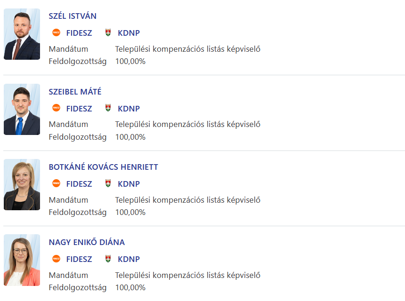Click Szél István's portrait photo
Image resolution: width=405 pixels, height=301 pixels.
coord(22,34)
